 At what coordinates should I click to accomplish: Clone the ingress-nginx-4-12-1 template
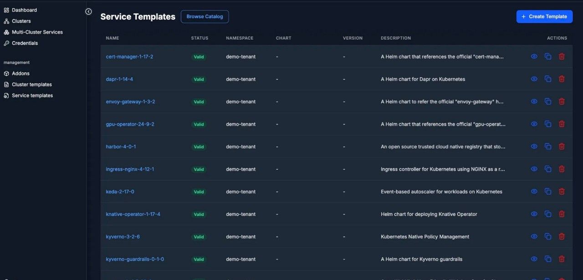tap(548, 169)
